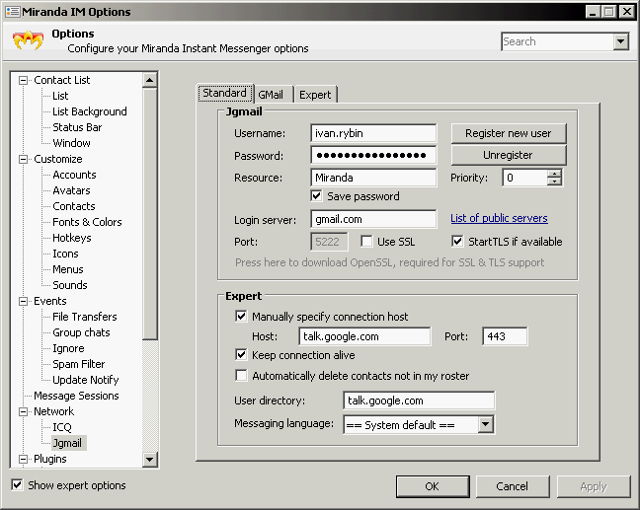This screenshot has height=510, width=640.
Task: Open the Messaging language dropdown
Action: tap(485, 424)
